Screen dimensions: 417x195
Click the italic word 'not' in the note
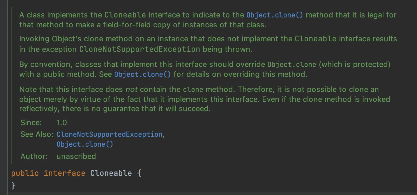(x=131, y=89)
